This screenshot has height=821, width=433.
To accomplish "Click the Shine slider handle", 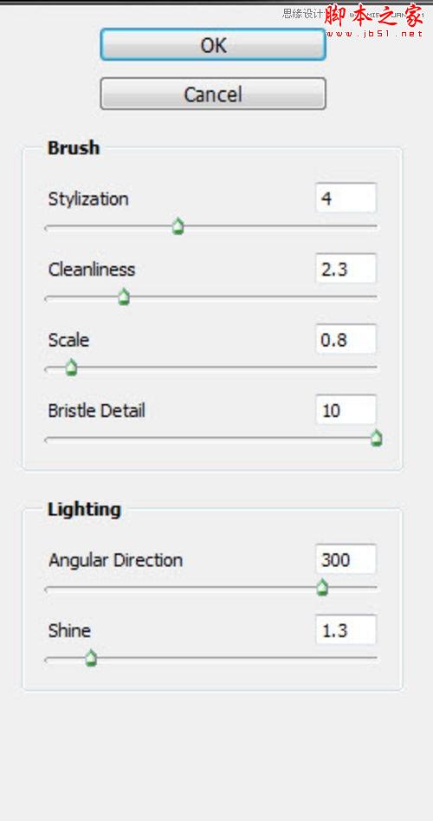I will point(91,659).
